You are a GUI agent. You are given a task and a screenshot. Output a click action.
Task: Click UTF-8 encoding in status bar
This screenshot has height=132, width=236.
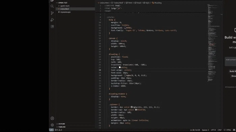click(x=213, y=130)
